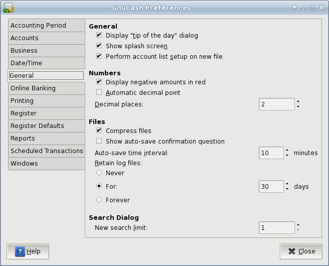
Task: Enable Automatic decimal point
Action: (x=99, y=92)
